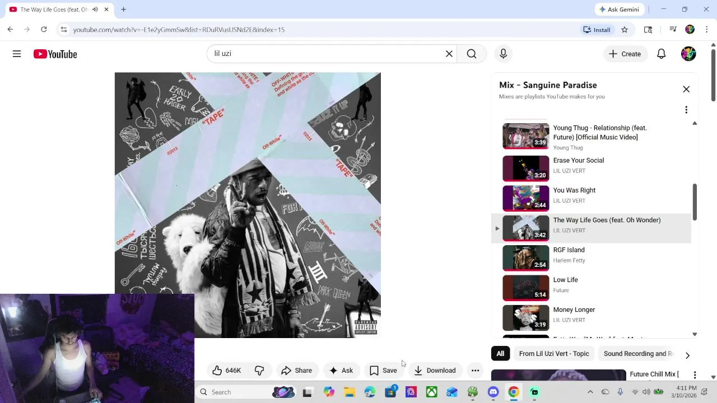Download this video

435,371
